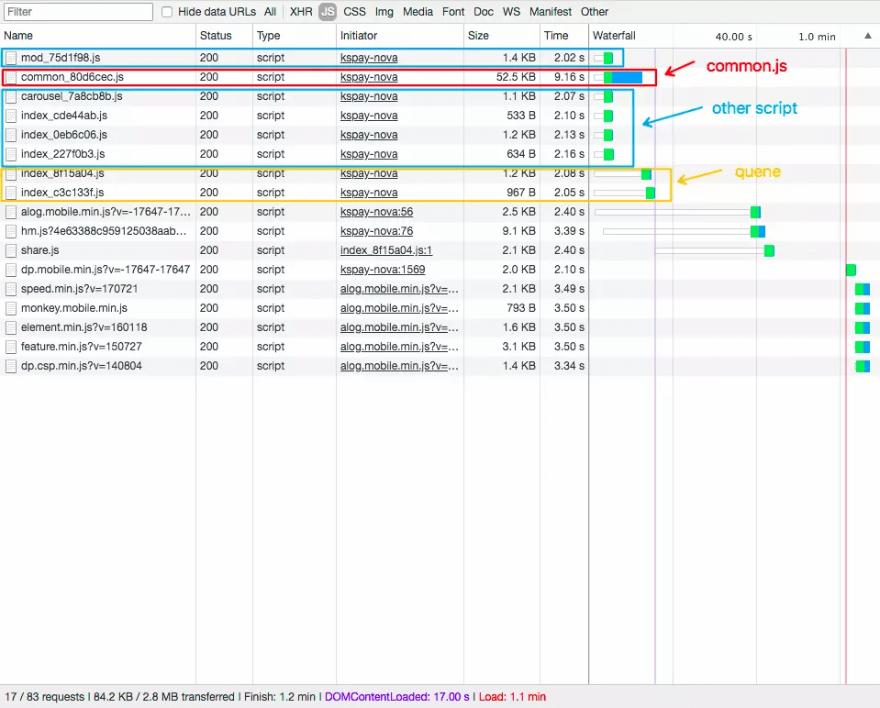Click common_80d6cec.js blue waterfall bar
The height and width of the screenshot is (708, 880).
pos(627,77)
